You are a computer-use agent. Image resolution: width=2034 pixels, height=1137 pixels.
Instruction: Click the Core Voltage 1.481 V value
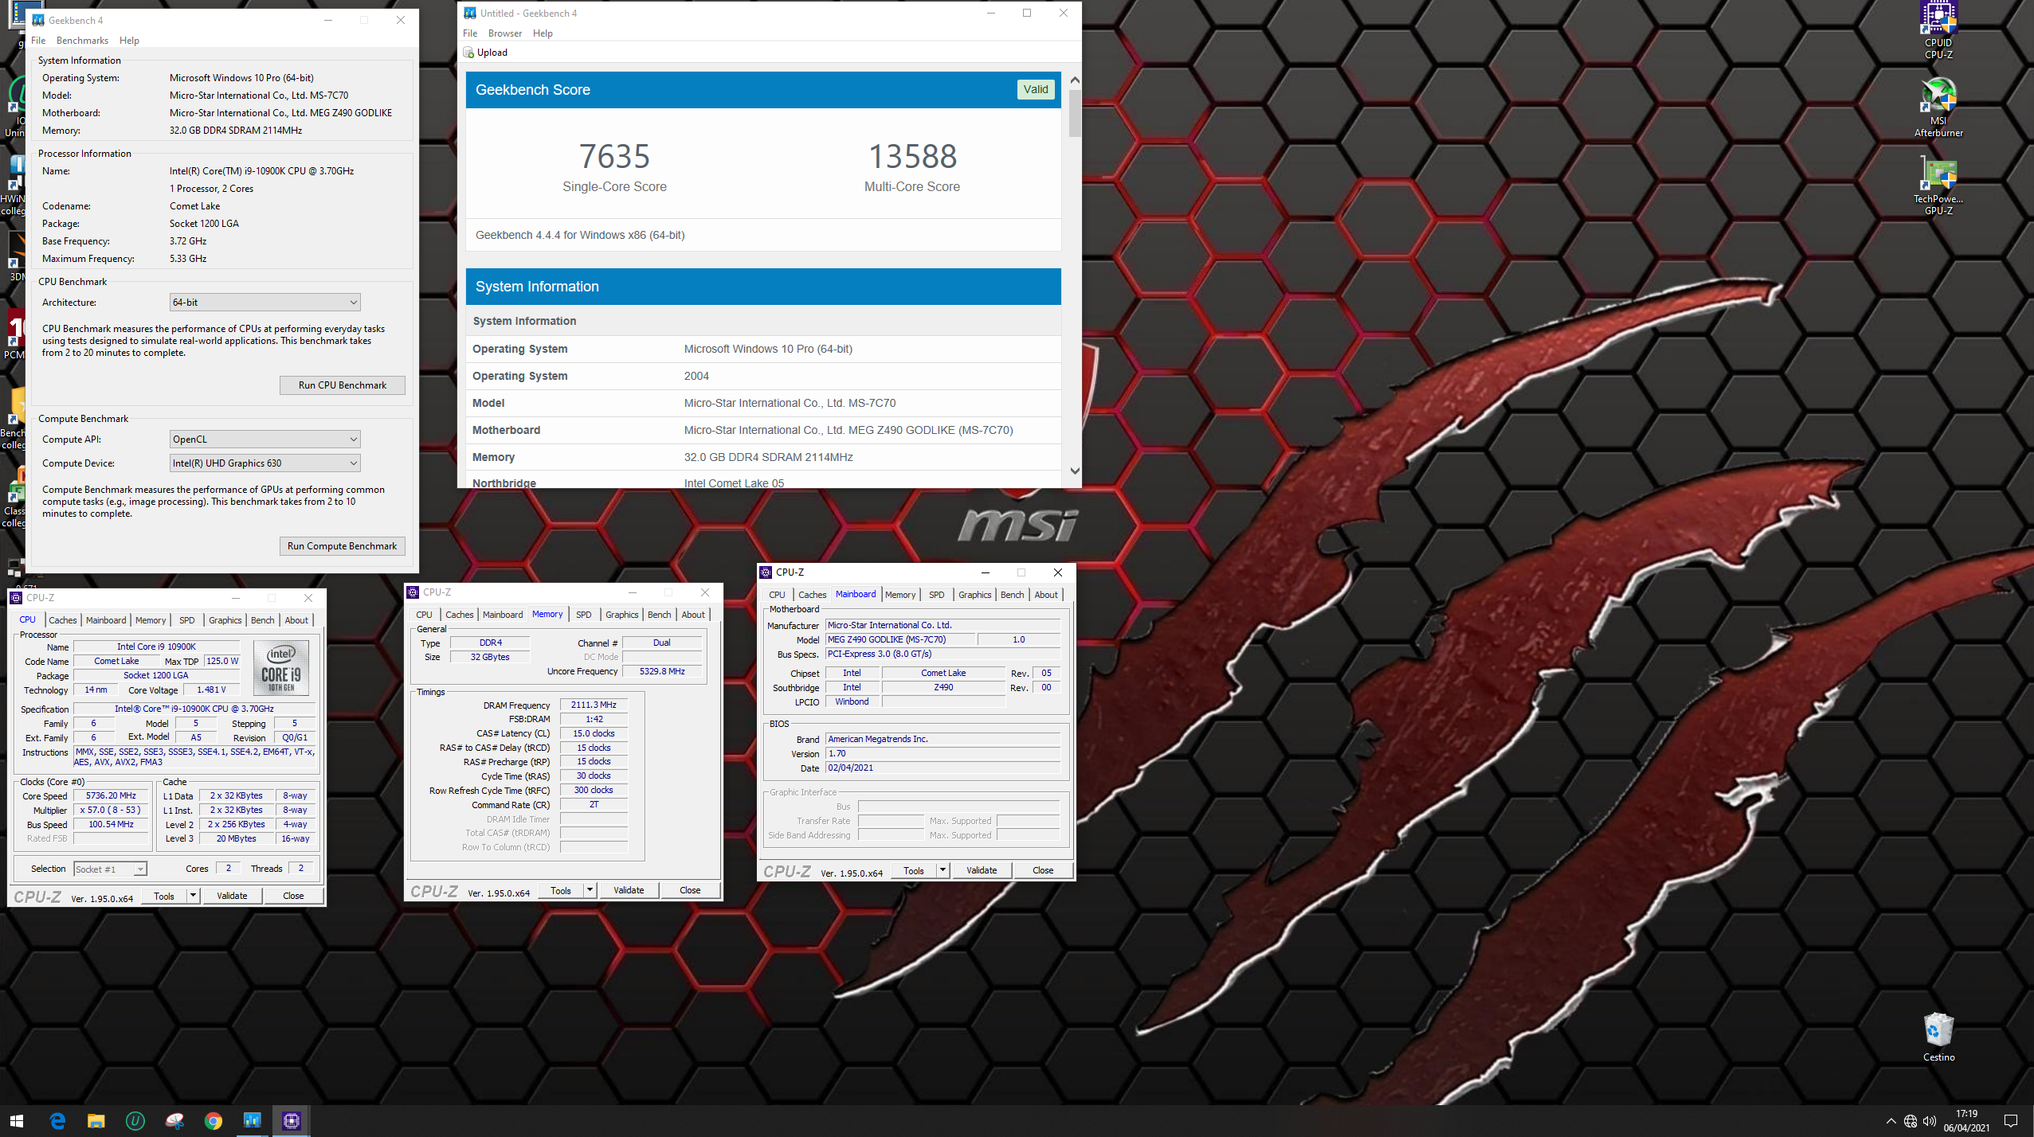click(x=211, y=690)
